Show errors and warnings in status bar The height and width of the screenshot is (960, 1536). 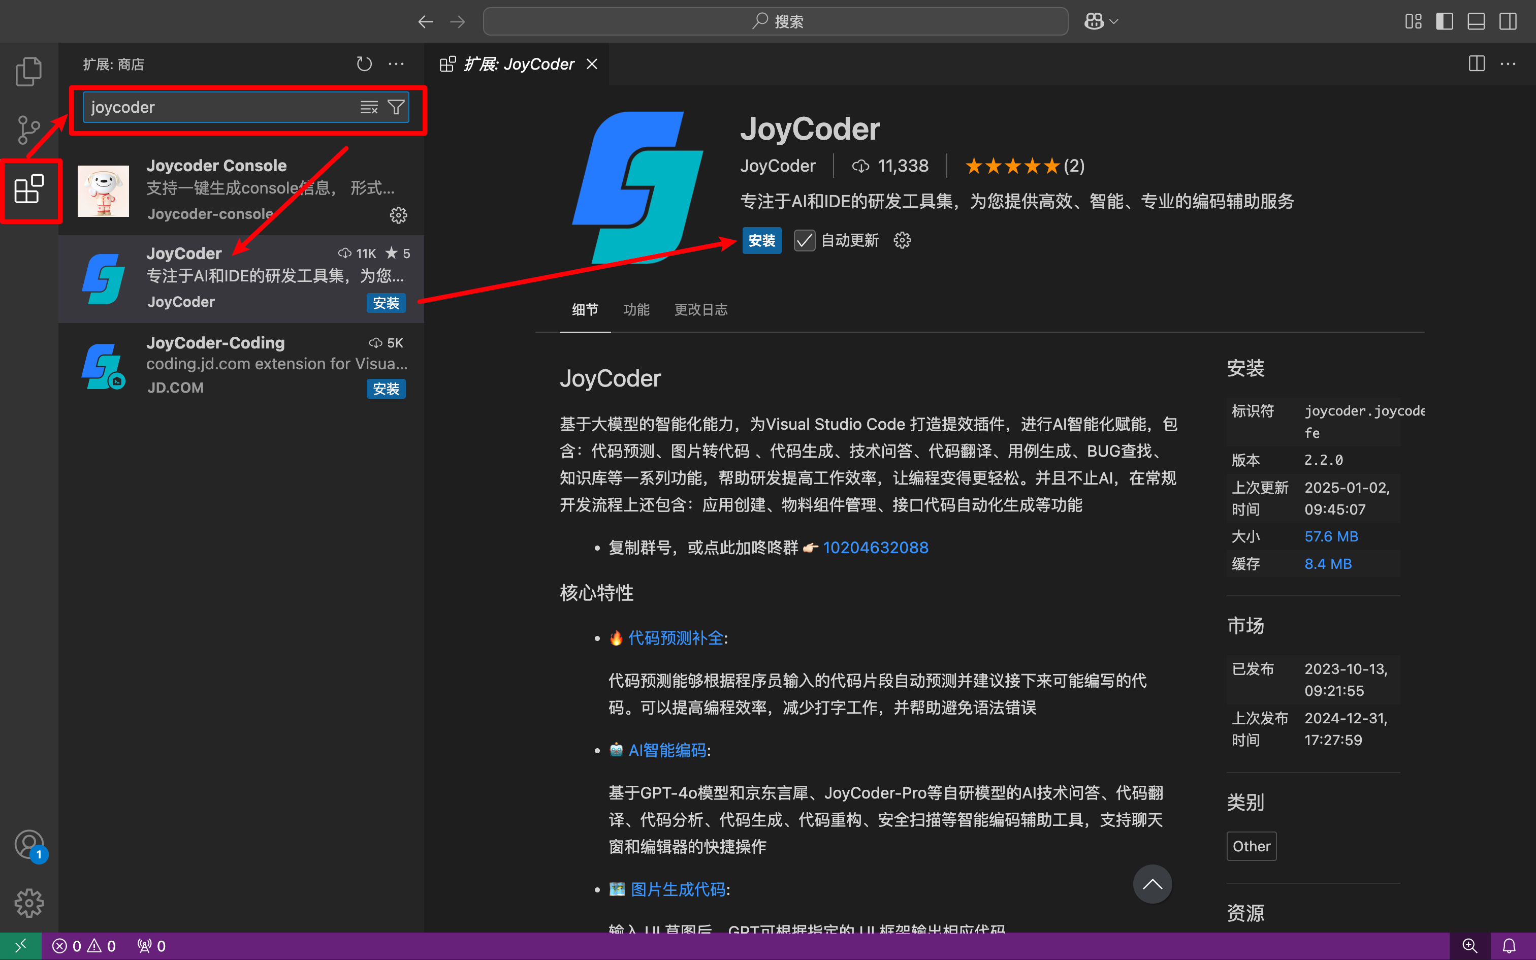[x=84, y=946]
